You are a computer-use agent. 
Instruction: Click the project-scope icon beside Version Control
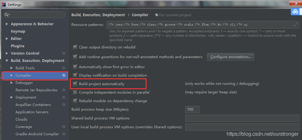click(x=64, y=53)
